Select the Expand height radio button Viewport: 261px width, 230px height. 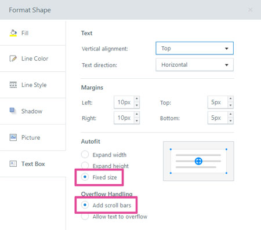85,166
